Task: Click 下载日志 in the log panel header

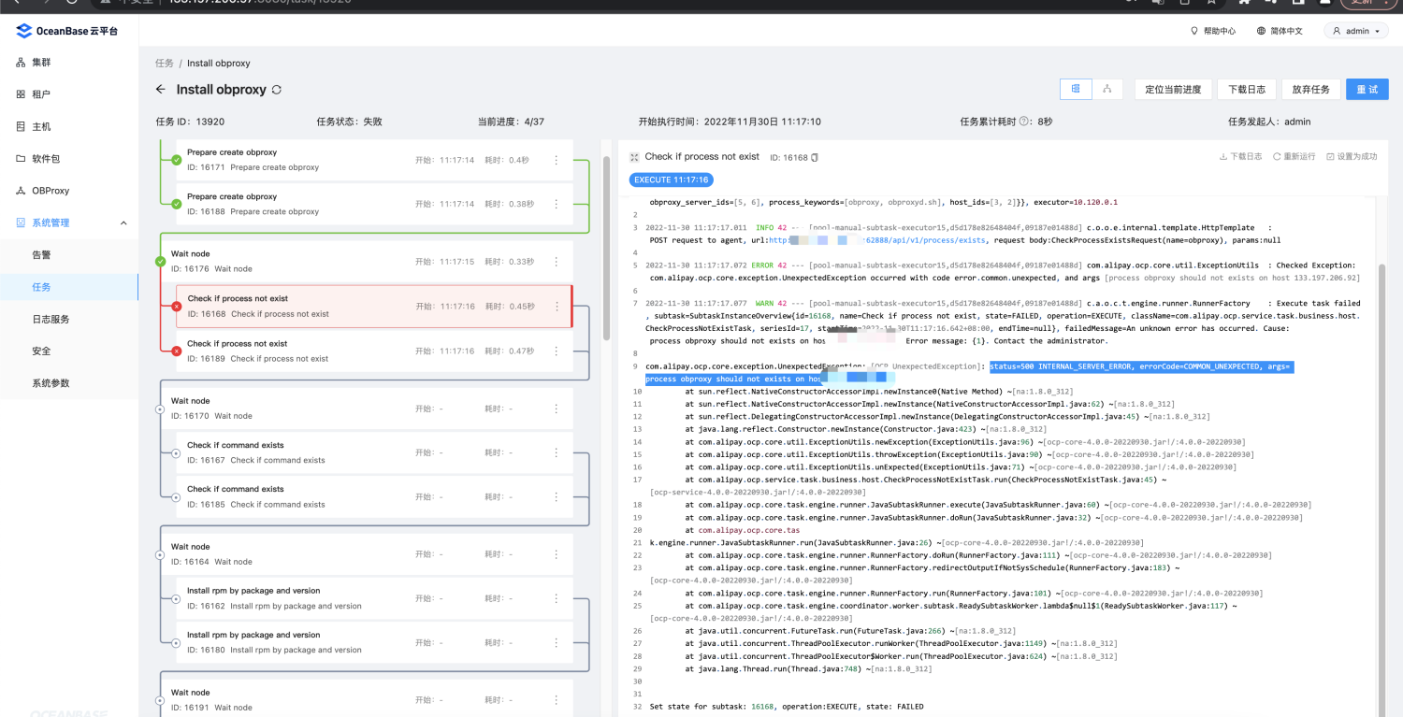Action: point(1241,157)
